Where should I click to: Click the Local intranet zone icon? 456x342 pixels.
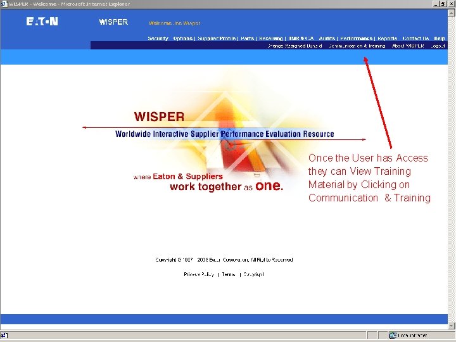tap(393, 336)
